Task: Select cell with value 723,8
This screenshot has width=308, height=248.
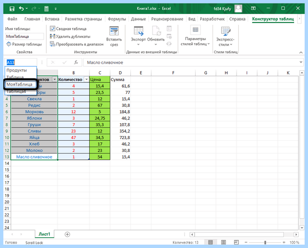Action: [120, 138]
